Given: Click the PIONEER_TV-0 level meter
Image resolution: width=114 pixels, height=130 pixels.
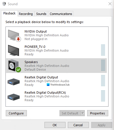Looking at the screenshot, I should coord(103,50).
